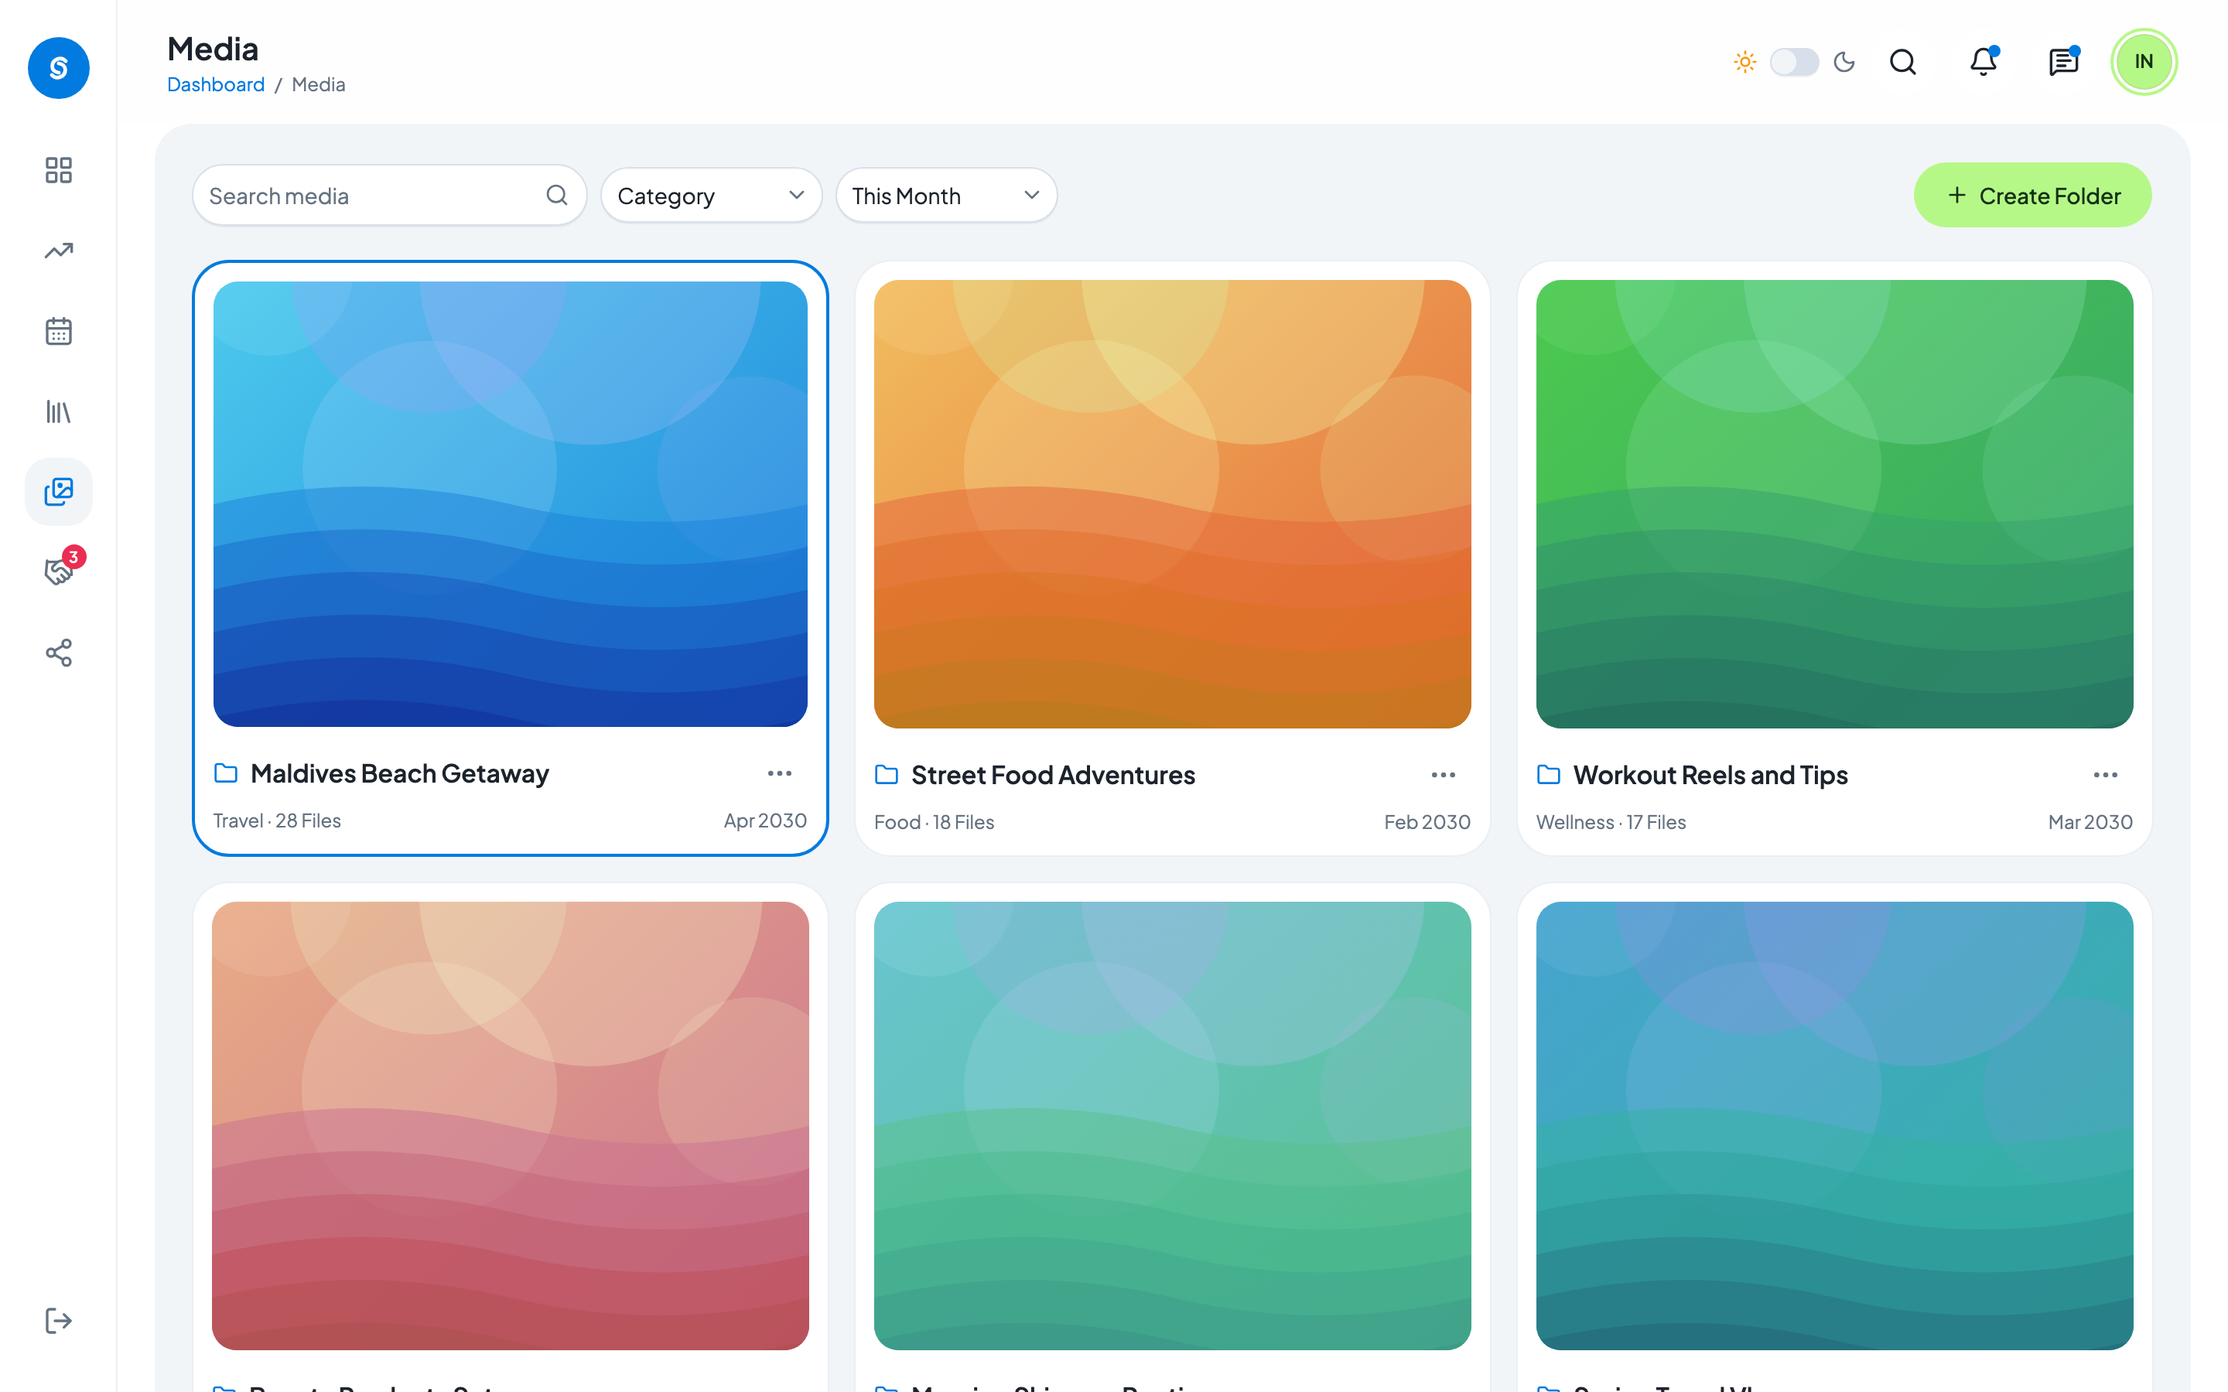The height and width of the screenshot is (1392, 2228).
Task: Click the moon dark-mode icon
Action: tap(1844, 62)
